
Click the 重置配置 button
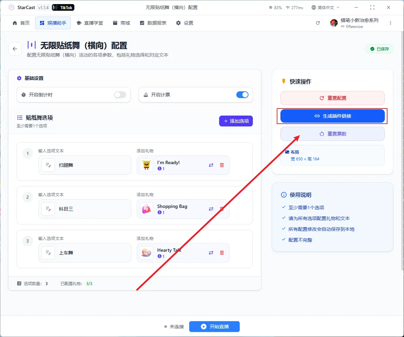point(332,98)
